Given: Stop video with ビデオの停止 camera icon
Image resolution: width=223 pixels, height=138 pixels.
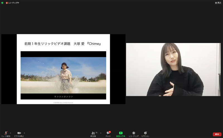Looking at the screenshot, I should (x=19, y=134).
